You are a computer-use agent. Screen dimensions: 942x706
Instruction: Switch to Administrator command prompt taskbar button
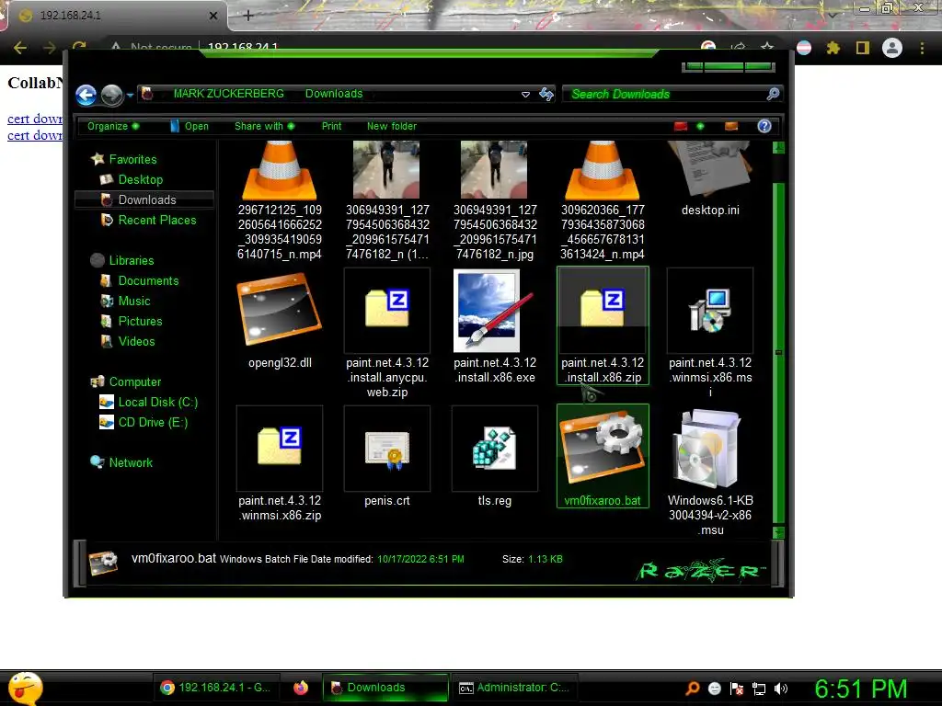point(514,688)
